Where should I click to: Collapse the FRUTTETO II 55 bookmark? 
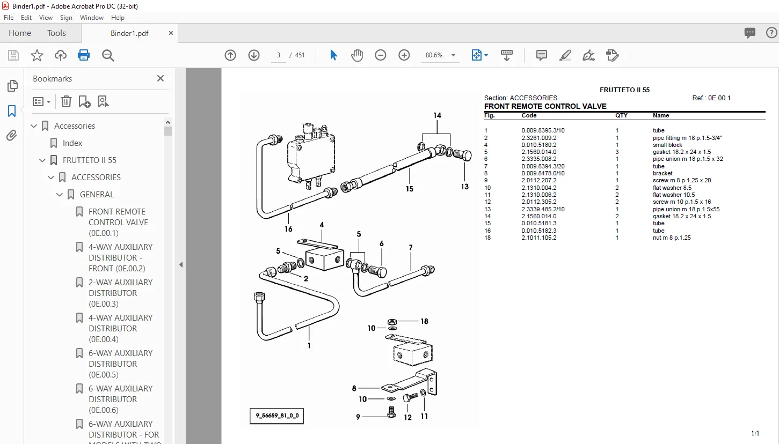pos(43,160)
